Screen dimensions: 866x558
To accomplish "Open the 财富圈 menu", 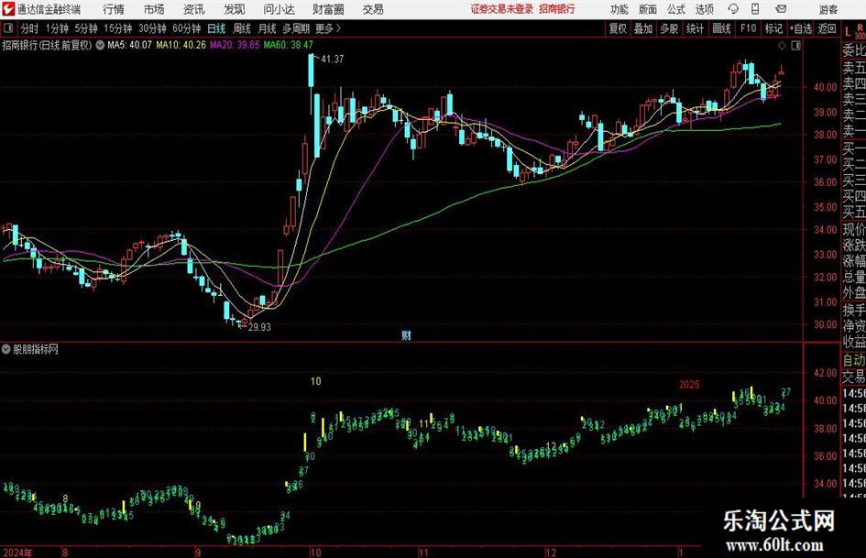I will pos(328,9).
